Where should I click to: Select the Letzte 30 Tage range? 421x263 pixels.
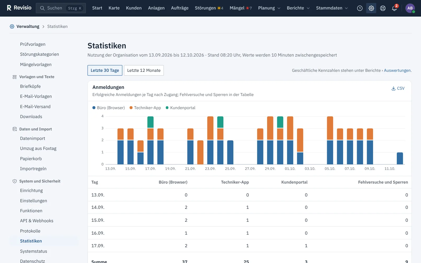[105, 70]
